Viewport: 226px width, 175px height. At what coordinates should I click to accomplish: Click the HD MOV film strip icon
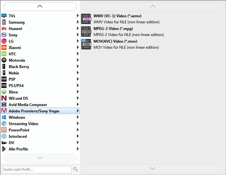click(x=86, y=44)
